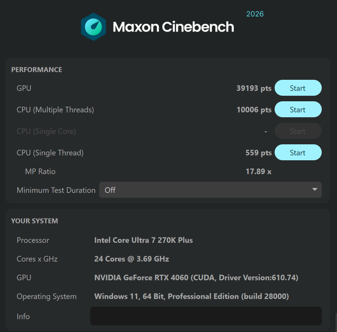The height and width of the screenshot is (332, 337).
Task: Click the PERFORMANCE section heading
Action: [36, 70]
